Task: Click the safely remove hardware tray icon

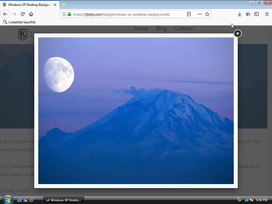Action: tap(240, 200)
